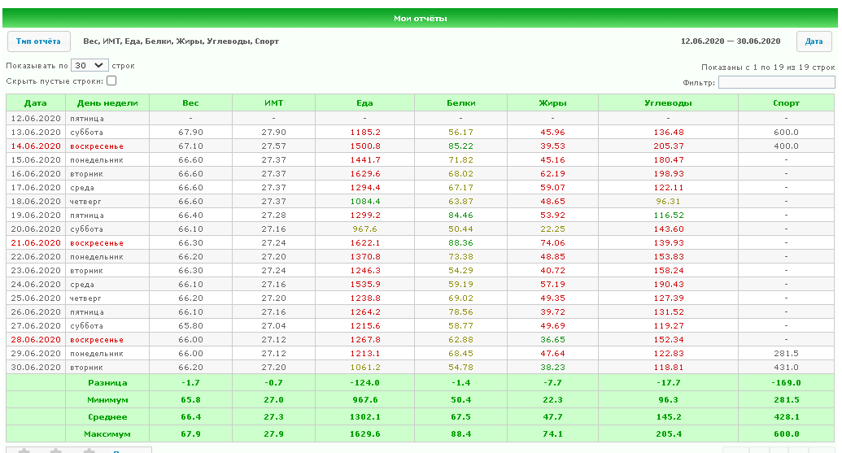Open the rows-per-page dropdown showing 30
This screenshot has width=842, height=453.
89,66
